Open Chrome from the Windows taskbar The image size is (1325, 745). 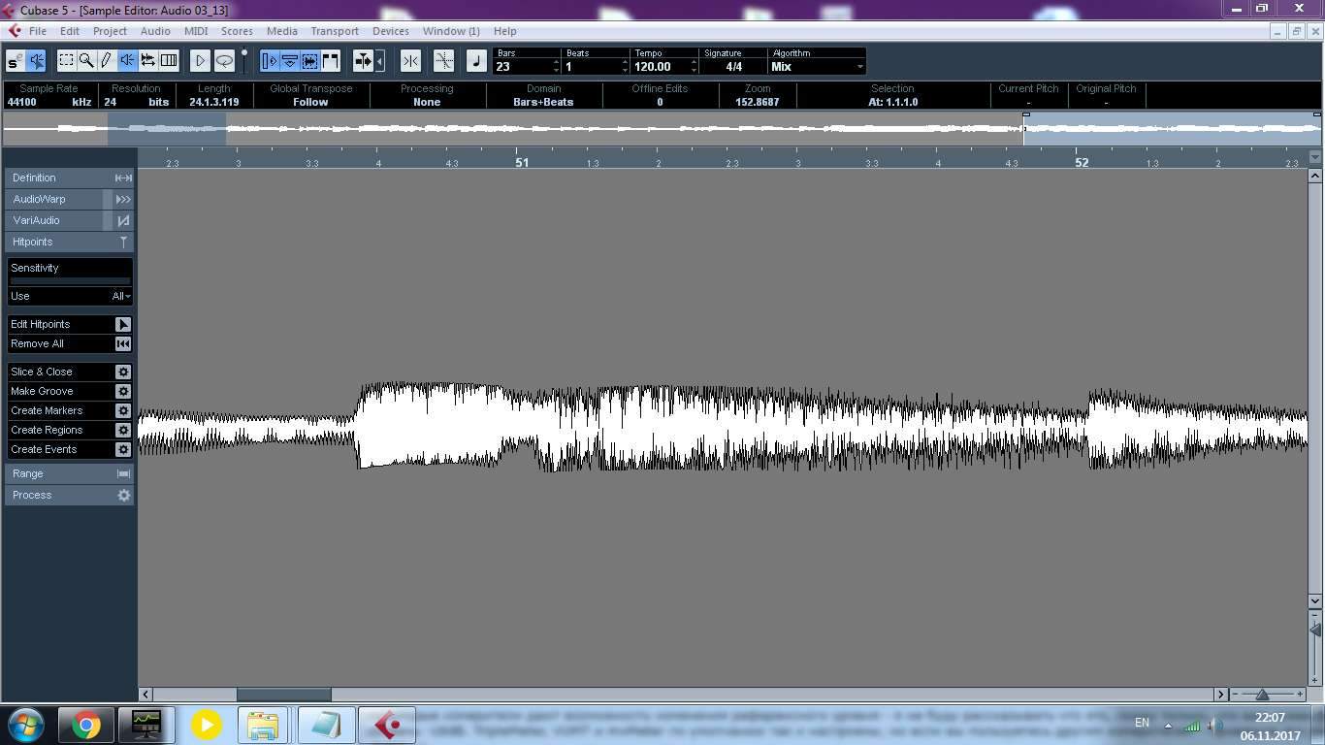pos(86,725)
